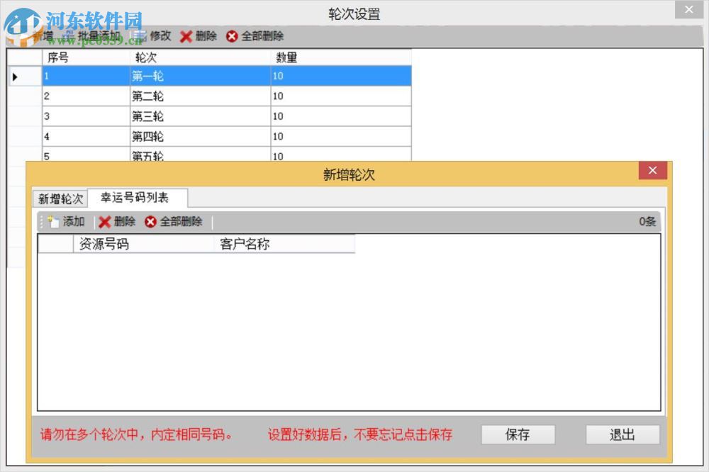Click the 全部删除 delete-all icon on main toolbar
This screenshot has height=472, width=709.
tap(232, 36)
